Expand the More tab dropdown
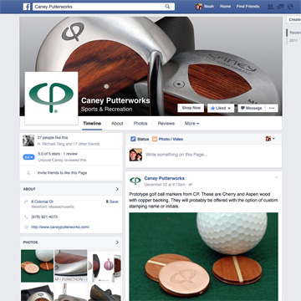Screen dimensions: 301x301 tap(191, 124)
